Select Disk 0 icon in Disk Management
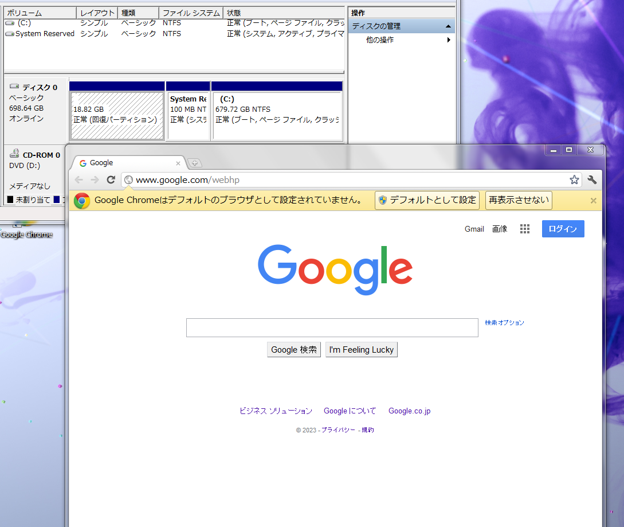Viewport: 624px width, 527px height. 14,86
